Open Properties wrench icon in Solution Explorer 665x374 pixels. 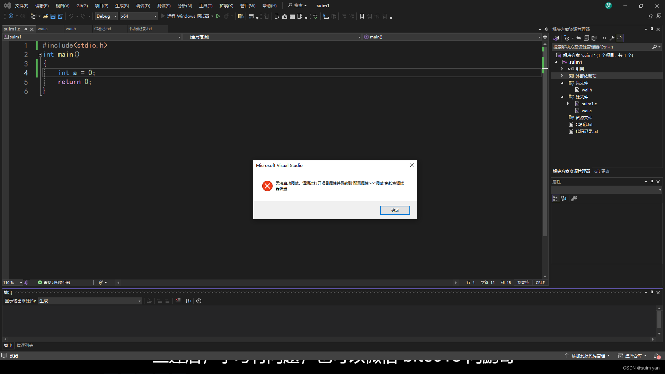pos(612,38)
